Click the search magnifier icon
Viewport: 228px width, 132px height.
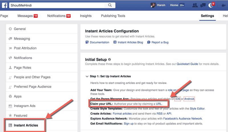110,5
